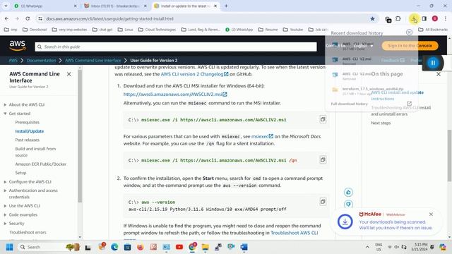Image resolution: width=452 pixels, height=254 pixels.
Task: Click McAfee download scanning icon
Action: click(345, 222)
